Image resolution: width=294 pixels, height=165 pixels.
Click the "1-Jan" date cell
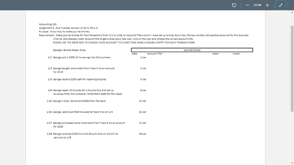pos(143,57)
